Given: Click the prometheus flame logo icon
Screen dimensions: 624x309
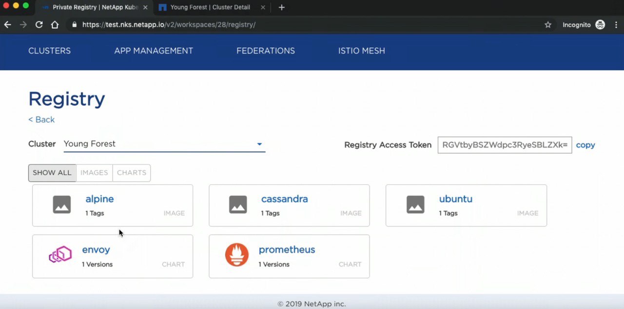Looking at the screenshot, I should click(237, 255).
